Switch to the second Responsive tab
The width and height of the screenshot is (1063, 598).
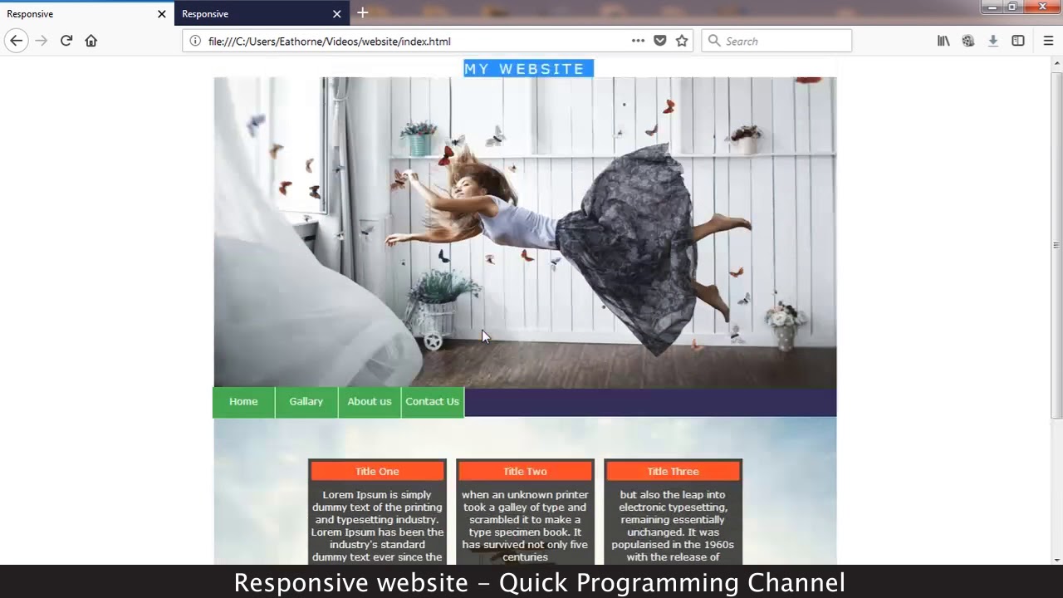262,14
